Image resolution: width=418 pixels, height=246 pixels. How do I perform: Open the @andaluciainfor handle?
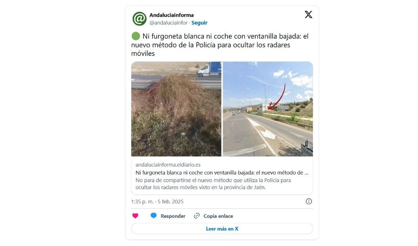tap(168, 23)
